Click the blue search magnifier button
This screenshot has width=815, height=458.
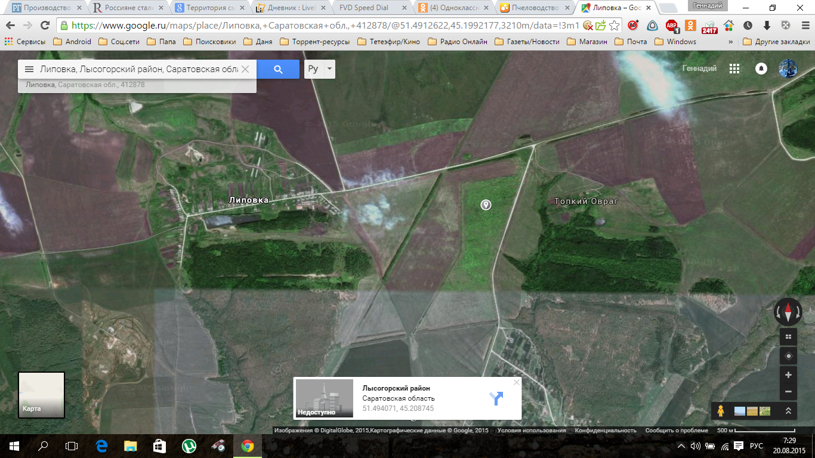coord(278,69)
